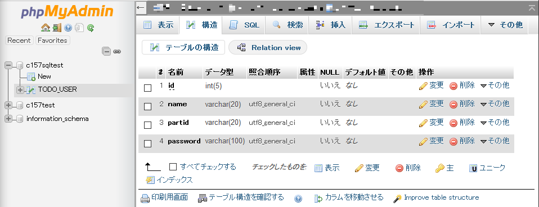Click the Relation view button
This screenshot has height=207, width=539.
point(268,47)
